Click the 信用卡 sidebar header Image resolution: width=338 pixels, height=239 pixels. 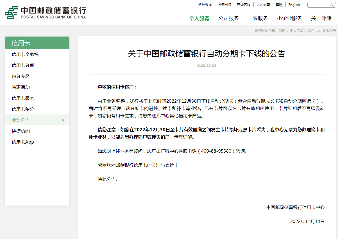(x=37, y=43)
